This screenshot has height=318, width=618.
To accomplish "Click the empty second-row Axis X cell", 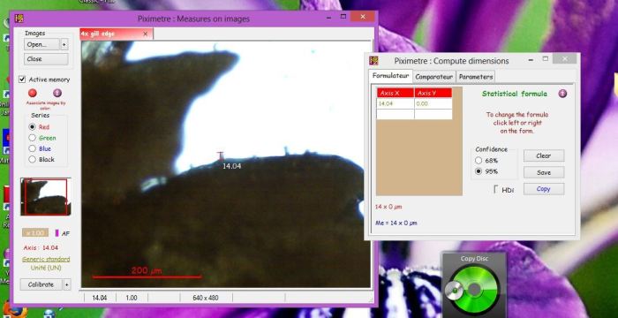I will point(396,114).
